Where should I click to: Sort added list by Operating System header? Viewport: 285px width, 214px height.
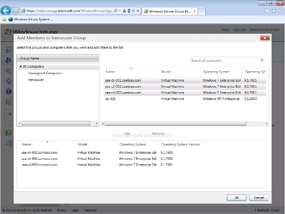click(x=137, y=144)
